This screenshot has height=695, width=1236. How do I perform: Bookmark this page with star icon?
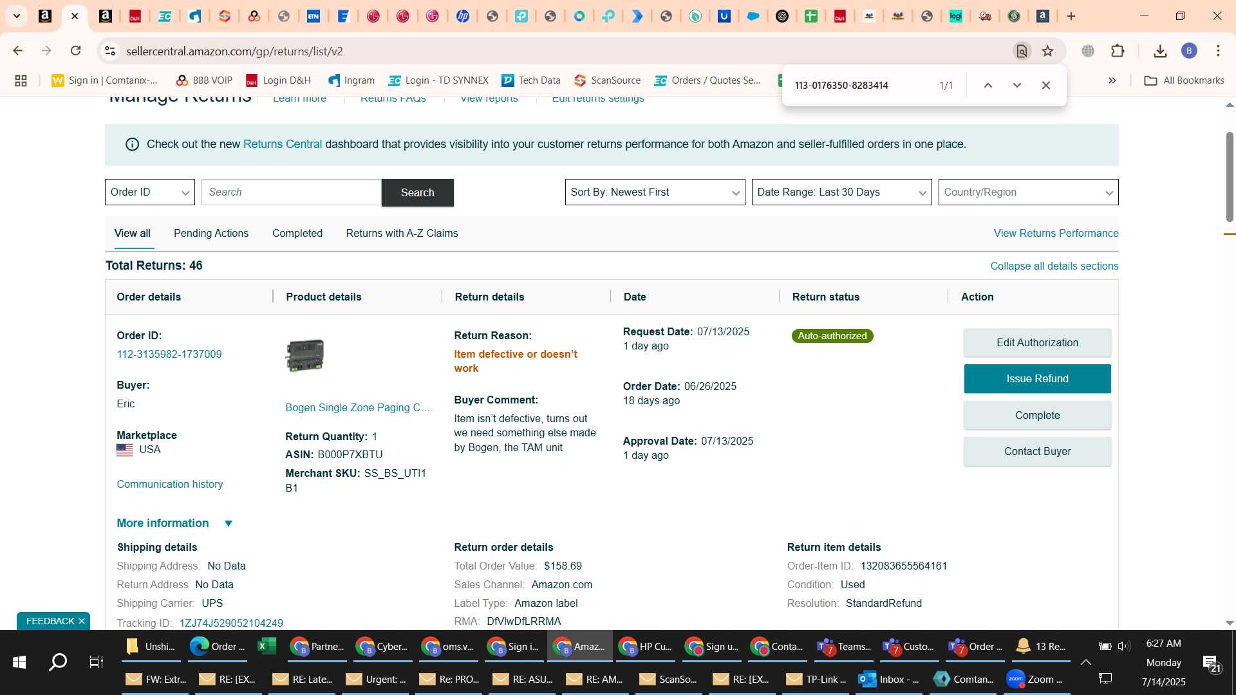pos(1048,51)
